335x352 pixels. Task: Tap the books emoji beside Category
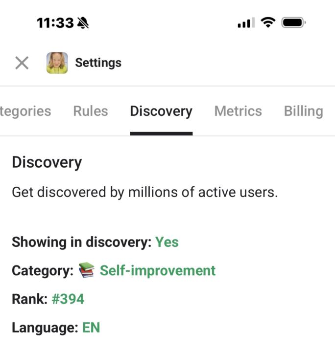click(x=86, y=270)
